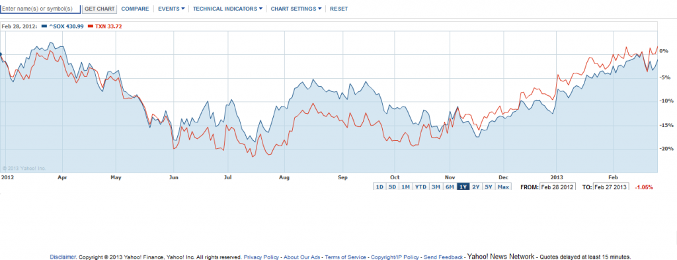This screenshot has width=677, height=260.
Task: Open the Terms of Service link
Action: click(x=345, y=257)
